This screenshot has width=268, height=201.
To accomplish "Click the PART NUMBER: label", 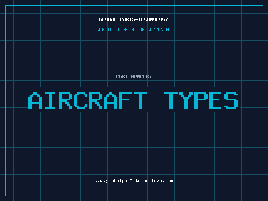I will (134, 76).
